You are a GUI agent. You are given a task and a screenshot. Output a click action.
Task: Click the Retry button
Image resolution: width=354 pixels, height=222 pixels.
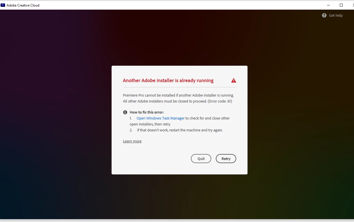226,159
